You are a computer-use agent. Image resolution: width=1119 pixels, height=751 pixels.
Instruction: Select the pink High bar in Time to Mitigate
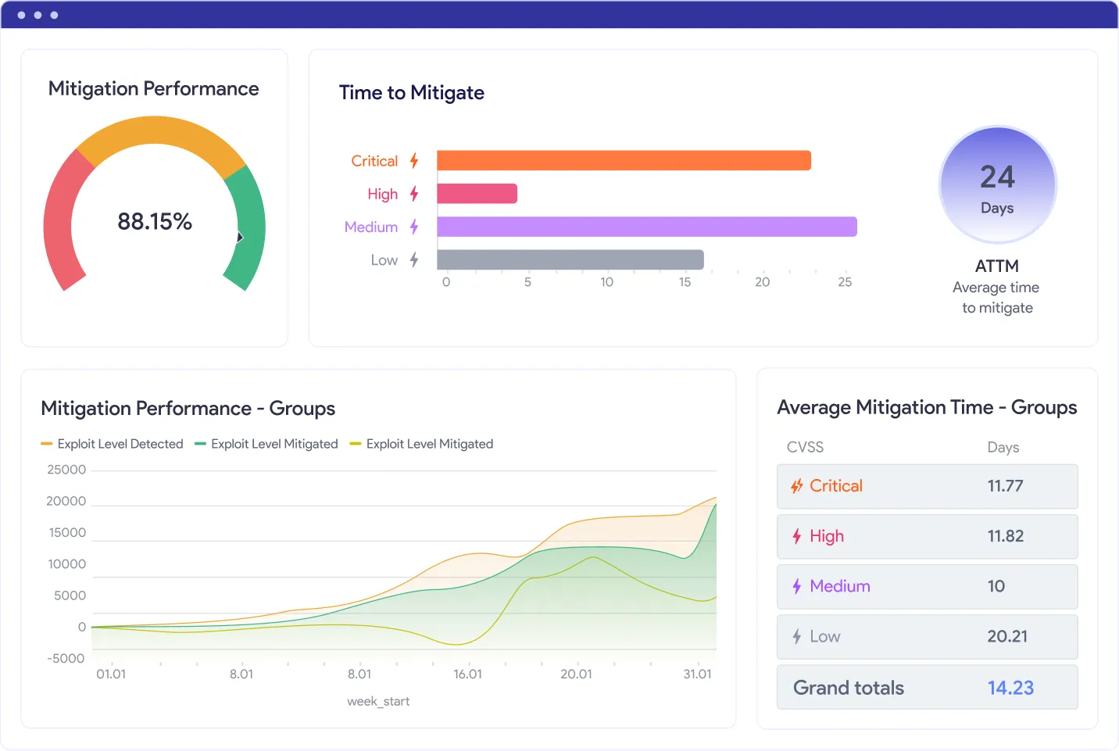coord(477,194)
